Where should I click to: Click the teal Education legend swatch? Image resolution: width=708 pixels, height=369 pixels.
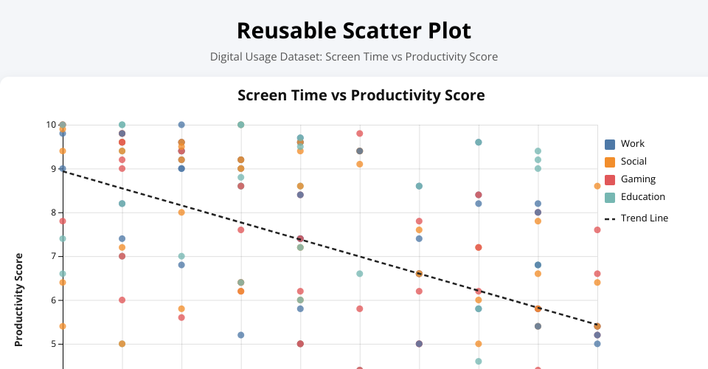point(610,197)
